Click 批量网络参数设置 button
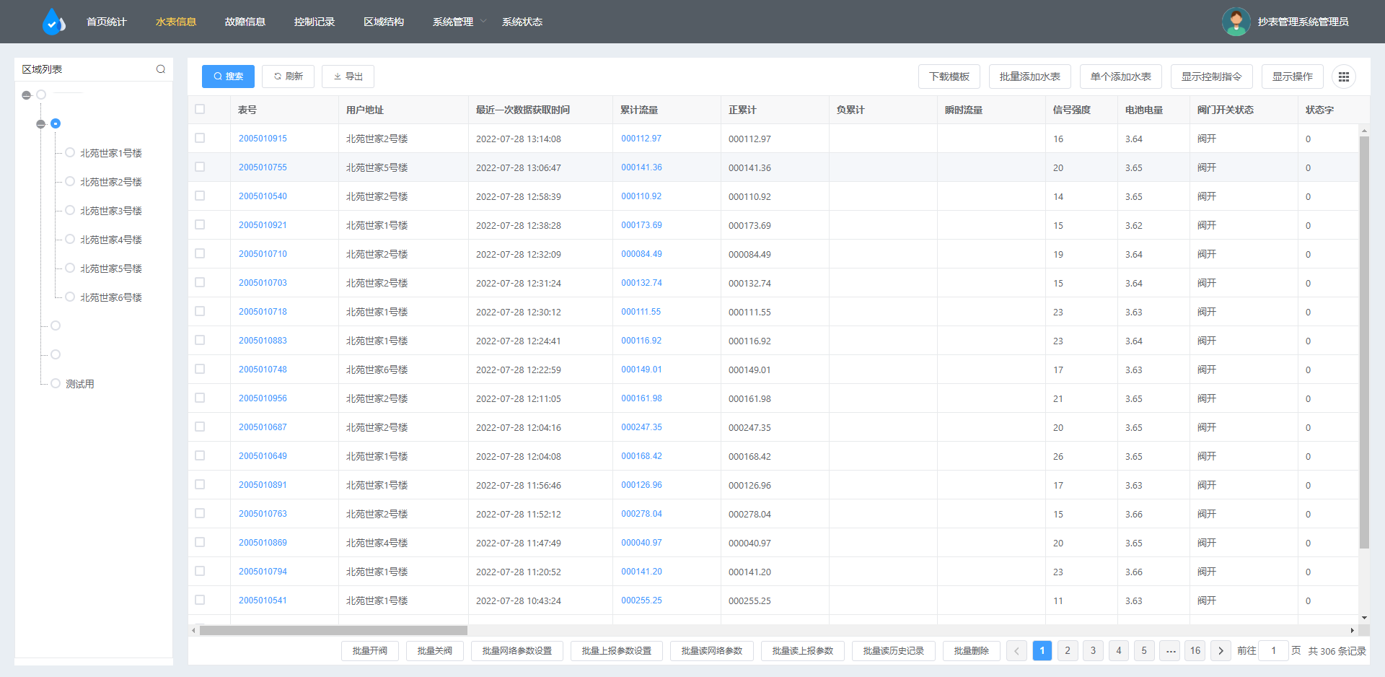The height and width of the screenshot is (677, 1385). pos(517,650)
